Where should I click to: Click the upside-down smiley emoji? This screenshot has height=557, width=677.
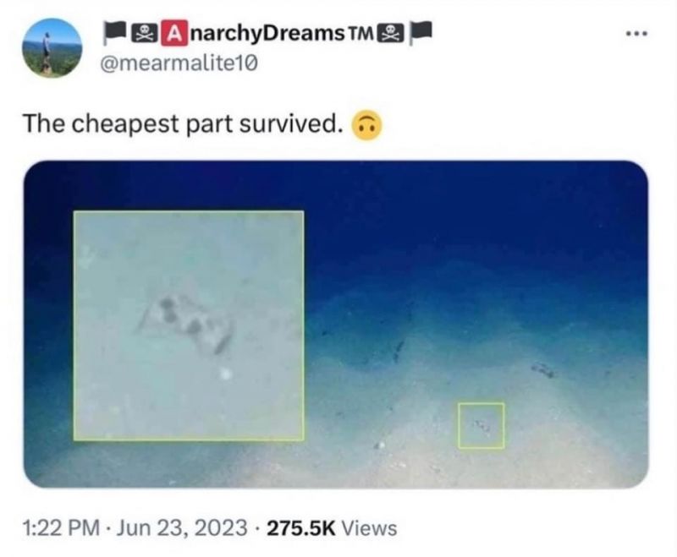pyautogui.click(x=367, y=125)
